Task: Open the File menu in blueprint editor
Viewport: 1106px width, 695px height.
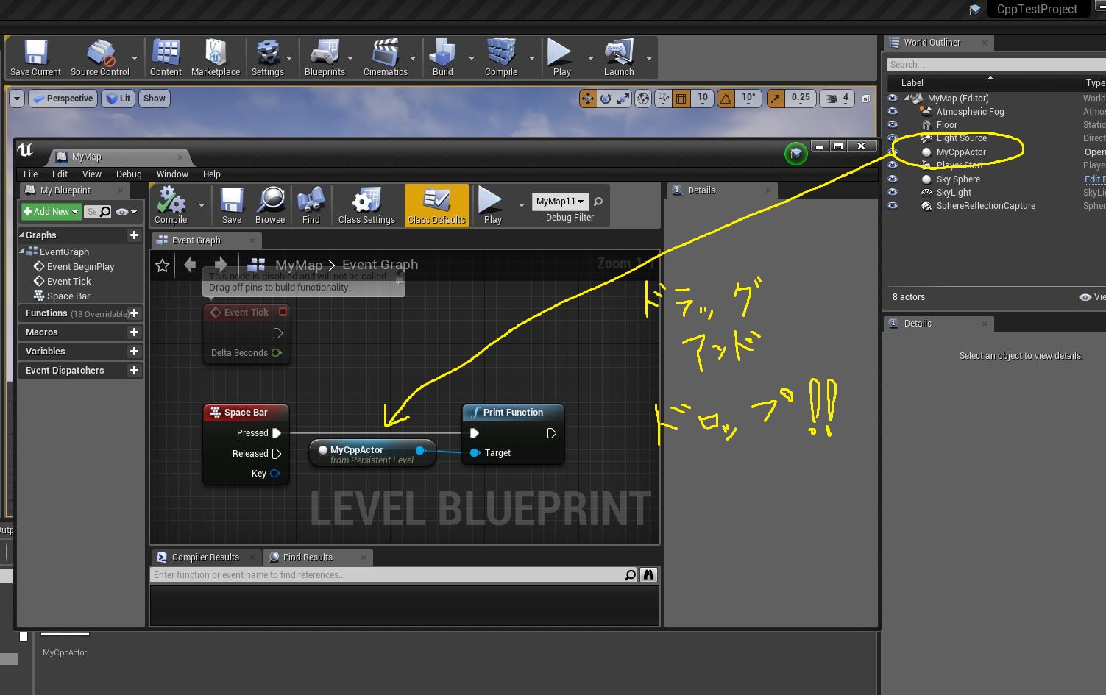Action: tap(30, 174)
